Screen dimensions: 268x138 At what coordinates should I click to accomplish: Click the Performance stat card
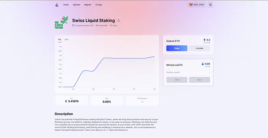click(x=142, y=101)
